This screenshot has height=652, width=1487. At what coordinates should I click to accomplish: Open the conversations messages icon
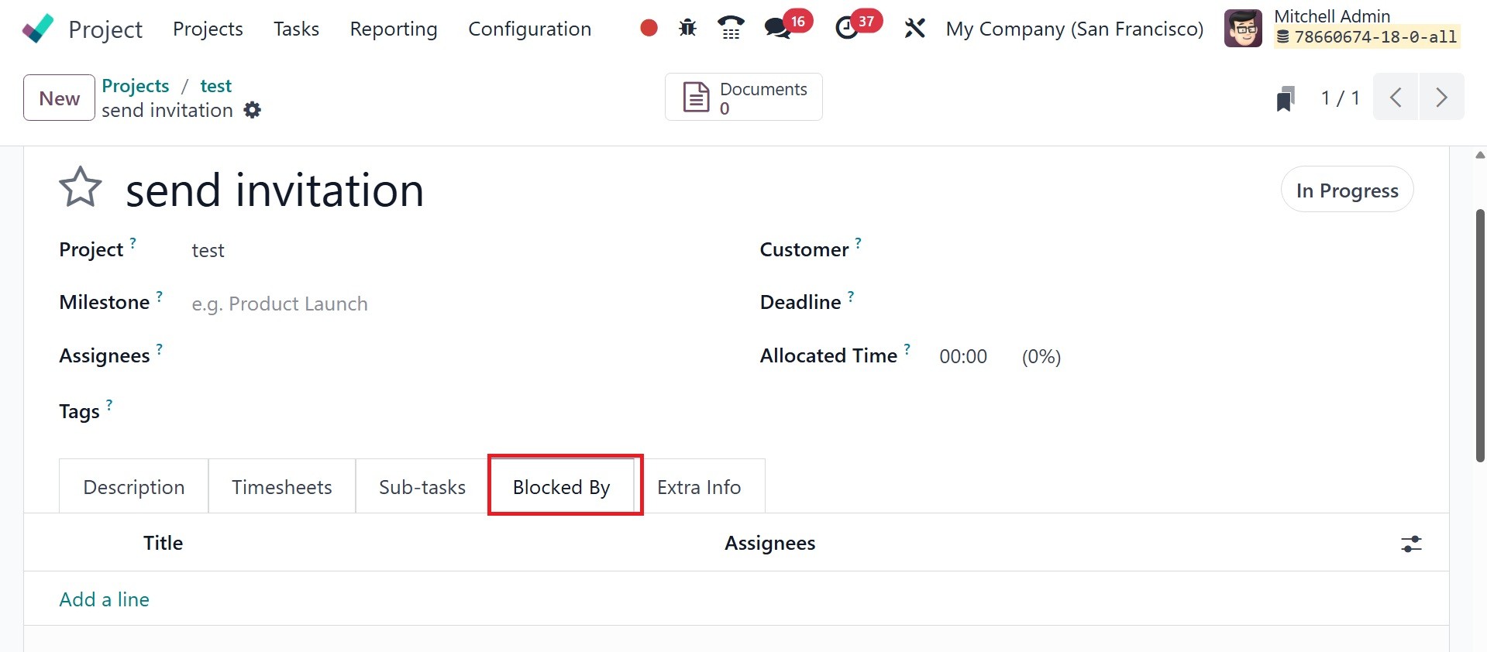[777, 29]
